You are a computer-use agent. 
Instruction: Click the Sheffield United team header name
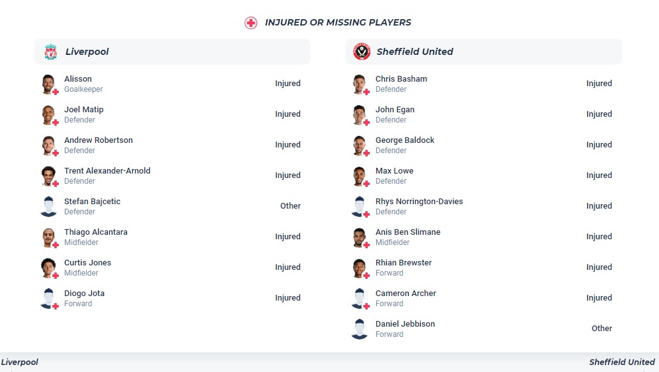[414, 52]
